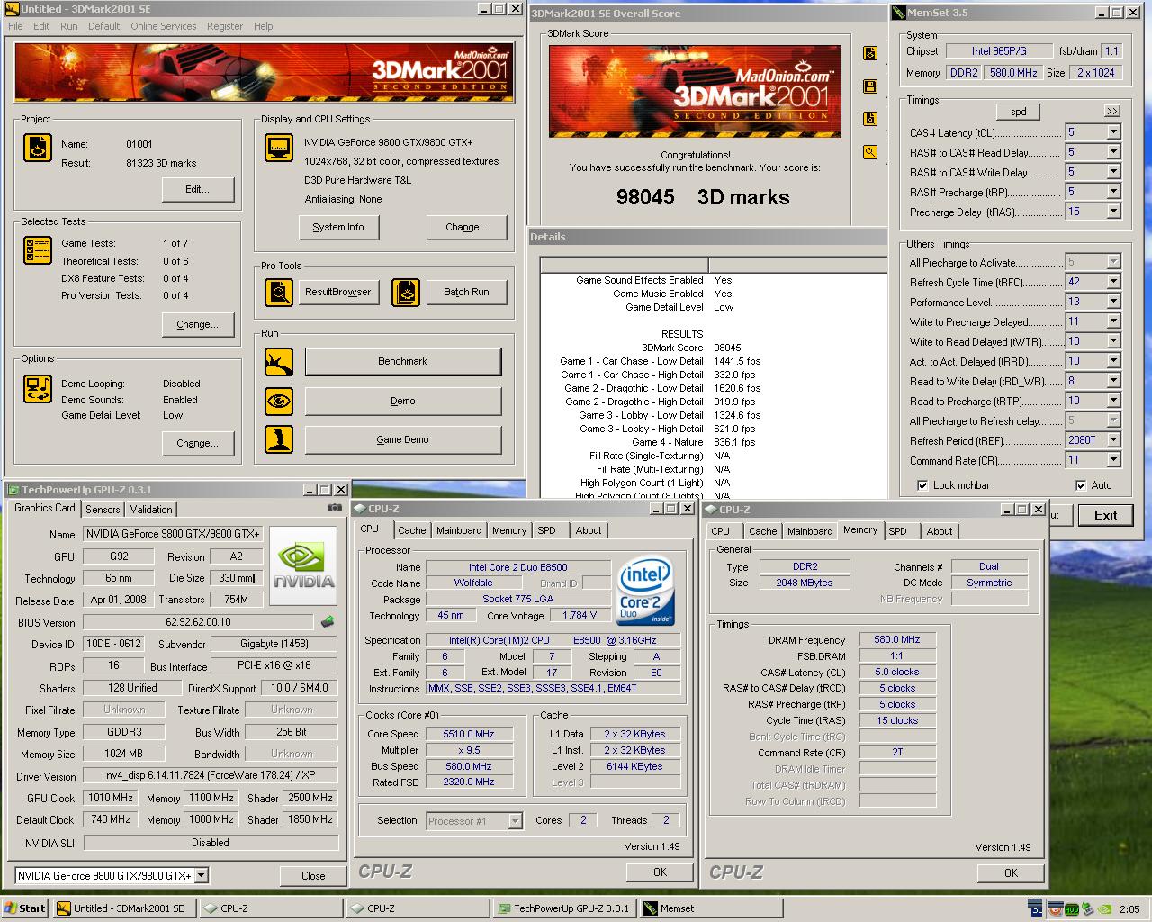Open the Refresh Period (tREF) dropdown
Screen dimensions: 1152x922
click(x=1113, y=440)
